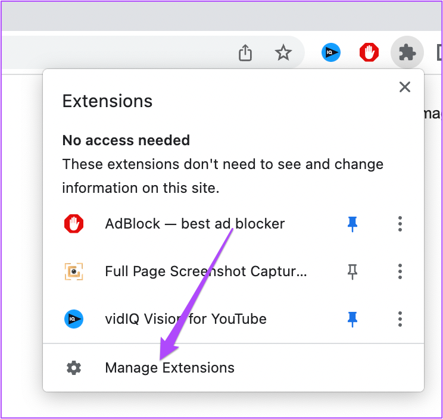Click the Extensions puzzle piece icon
Screen dimensions: 443x419
pos(407,53)
